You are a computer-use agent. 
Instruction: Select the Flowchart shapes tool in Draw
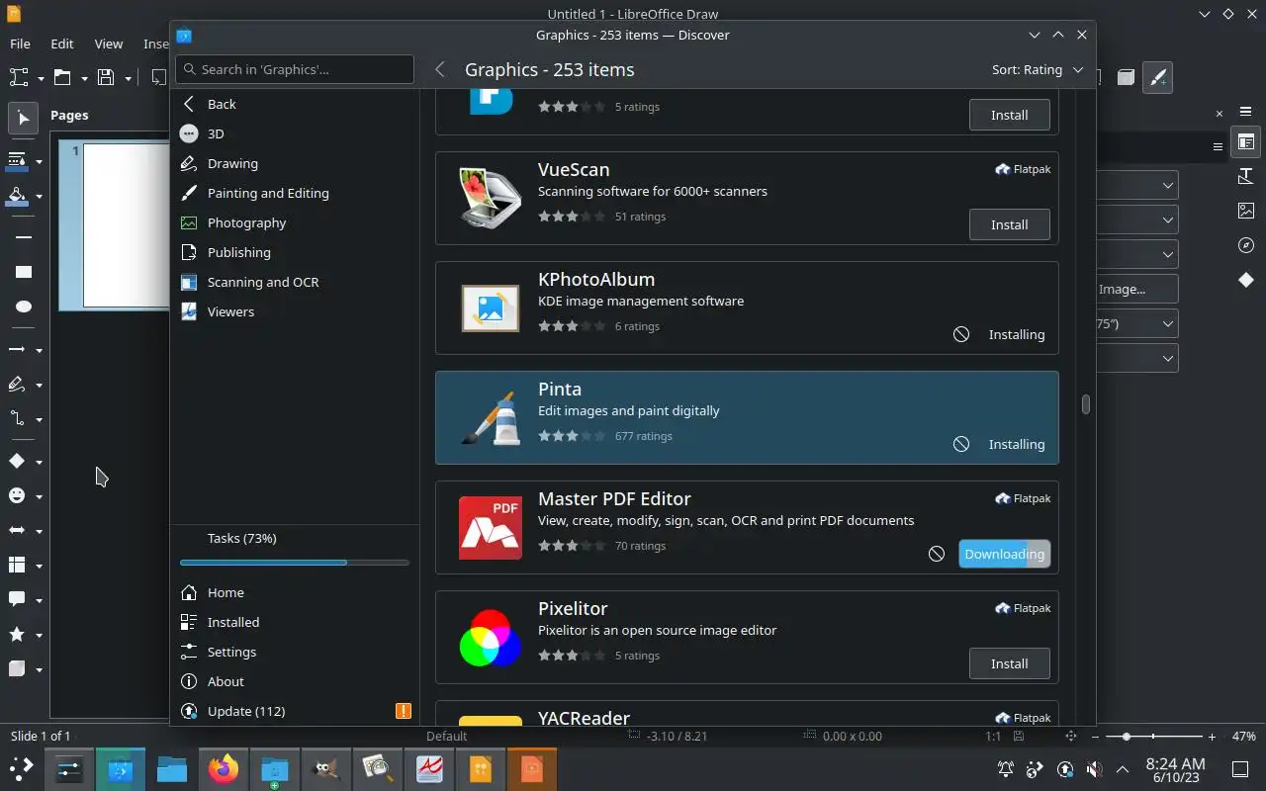17,566
